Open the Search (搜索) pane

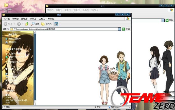pyautogui.click(x=35, y=24)
